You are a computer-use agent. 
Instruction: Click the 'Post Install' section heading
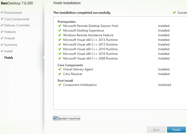(65, 81)
